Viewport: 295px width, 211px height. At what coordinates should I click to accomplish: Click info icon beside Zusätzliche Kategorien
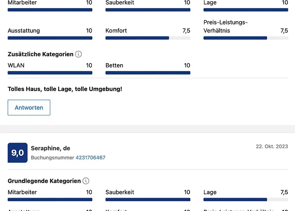click(x=78, y=54)
